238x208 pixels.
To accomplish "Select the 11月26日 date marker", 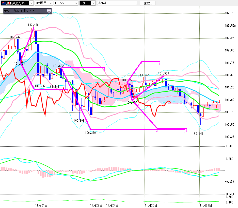I will pyautogui.click(x=206, y=205).
